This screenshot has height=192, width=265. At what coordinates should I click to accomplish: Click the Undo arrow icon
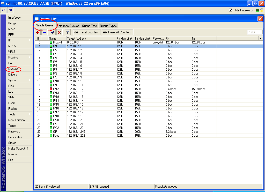click(4, 10)
